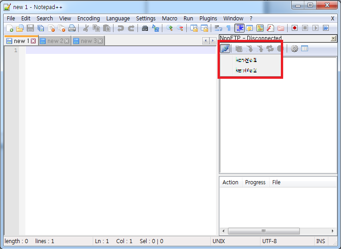
Task: Open the ? help menu
Action: pyautogui.click(x=251, y=19)
